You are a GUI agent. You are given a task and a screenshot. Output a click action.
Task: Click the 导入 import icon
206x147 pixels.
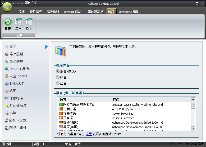coord(29,22)
